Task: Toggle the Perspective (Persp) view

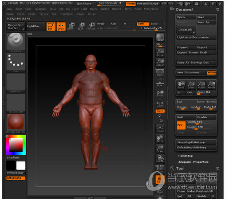Action: (160, 73)
